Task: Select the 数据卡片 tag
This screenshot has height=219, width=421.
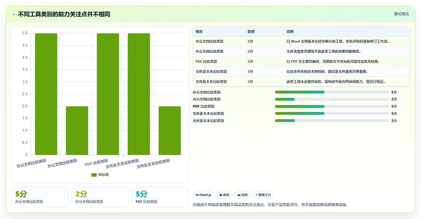Action: [263, 195]
